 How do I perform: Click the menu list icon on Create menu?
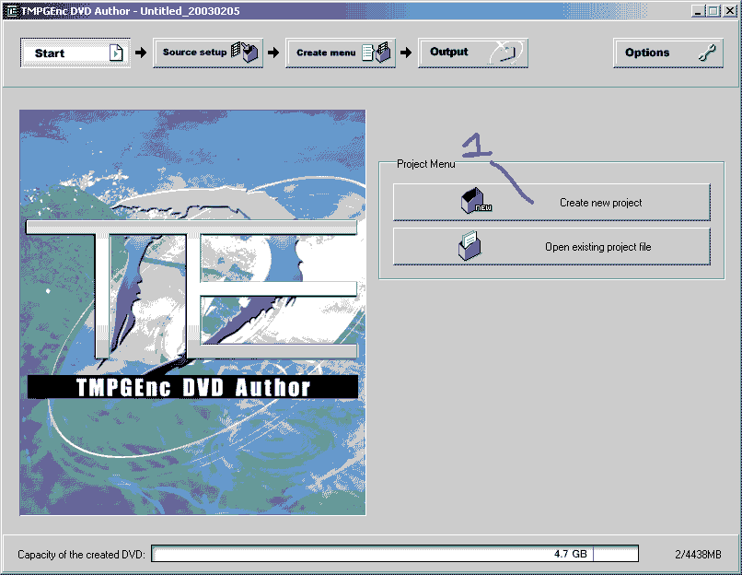coord(377,53)
